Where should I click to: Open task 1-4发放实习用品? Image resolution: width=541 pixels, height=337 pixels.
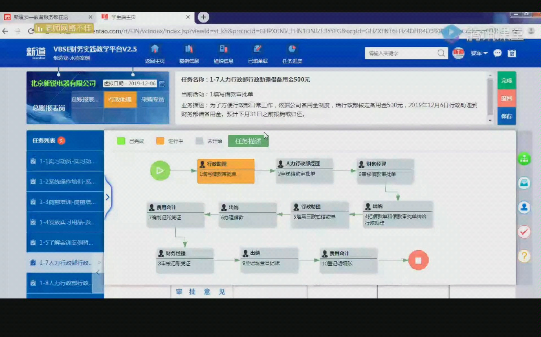click(x=65, y=222)
